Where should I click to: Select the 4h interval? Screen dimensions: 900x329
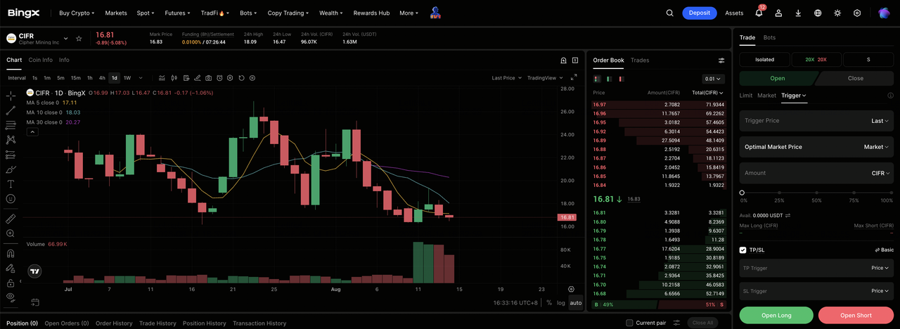point(102,78)
